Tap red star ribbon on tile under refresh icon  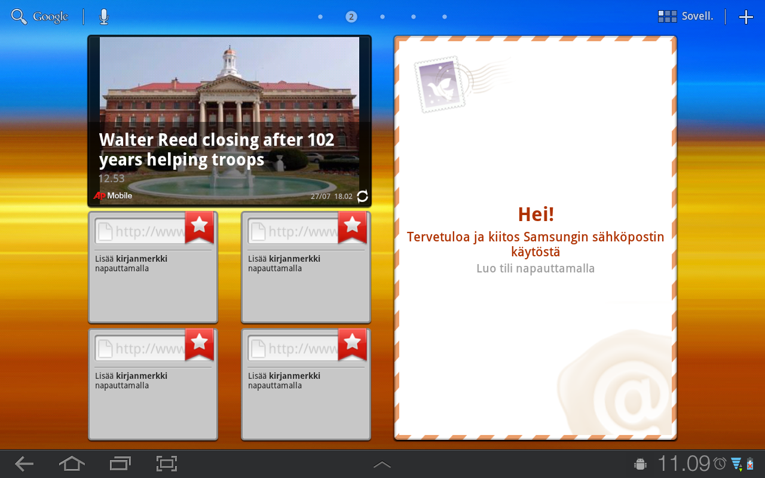pos(353,228)
